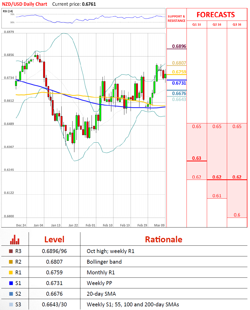Click the current price value 0.6761
250x310 pixels.
click(x=89, y=4)
